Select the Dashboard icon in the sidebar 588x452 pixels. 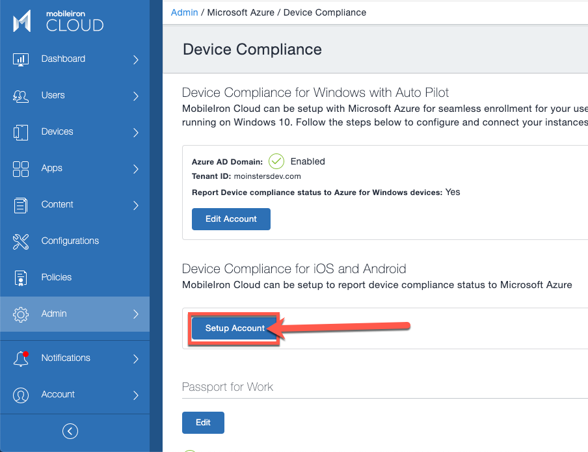click(20, 59)
